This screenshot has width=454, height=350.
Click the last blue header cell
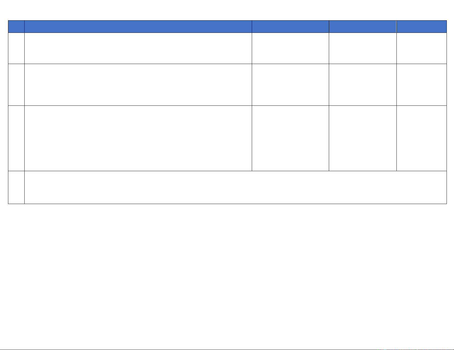421,27
